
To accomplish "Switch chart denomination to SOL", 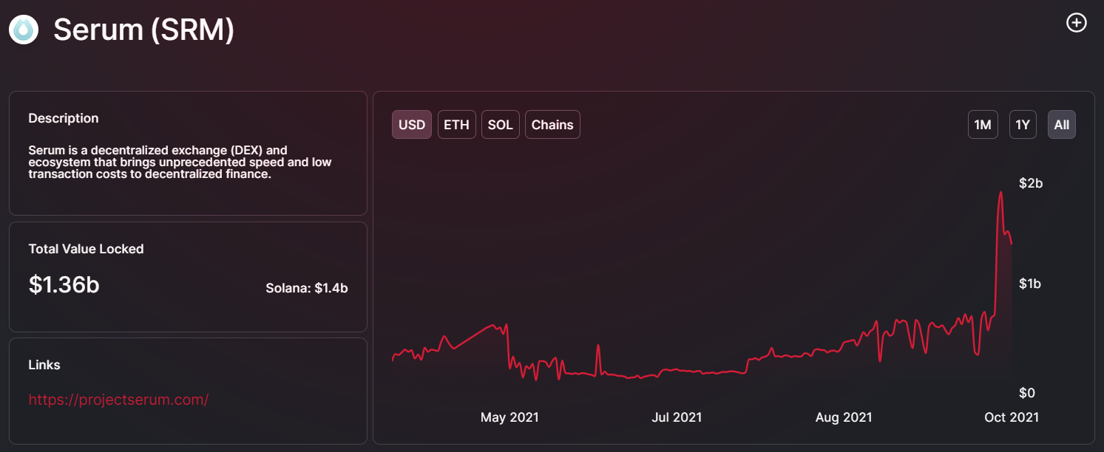I will point(501,125).
